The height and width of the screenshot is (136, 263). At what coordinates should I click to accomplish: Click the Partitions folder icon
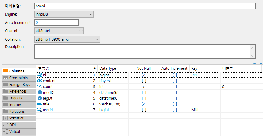(x=6, y=111)
